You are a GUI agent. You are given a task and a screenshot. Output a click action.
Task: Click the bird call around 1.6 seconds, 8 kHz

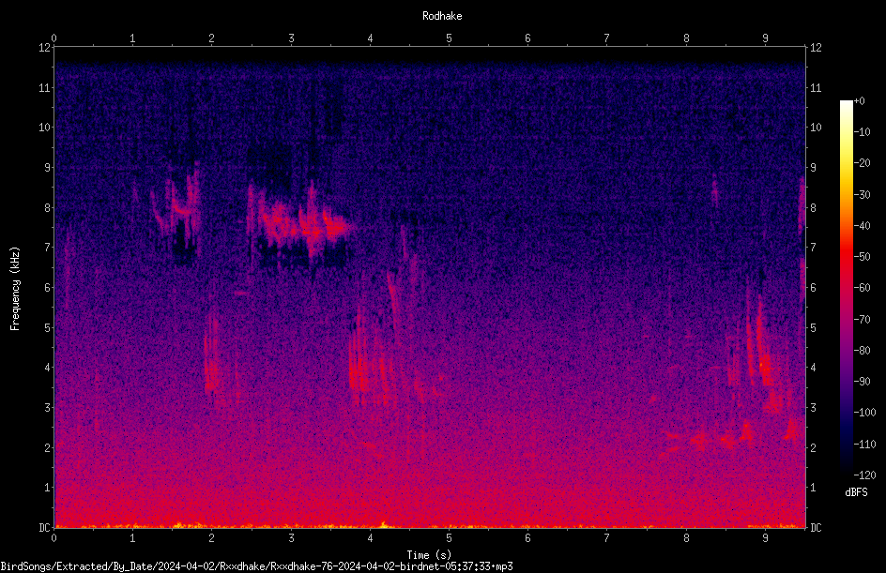176,204
